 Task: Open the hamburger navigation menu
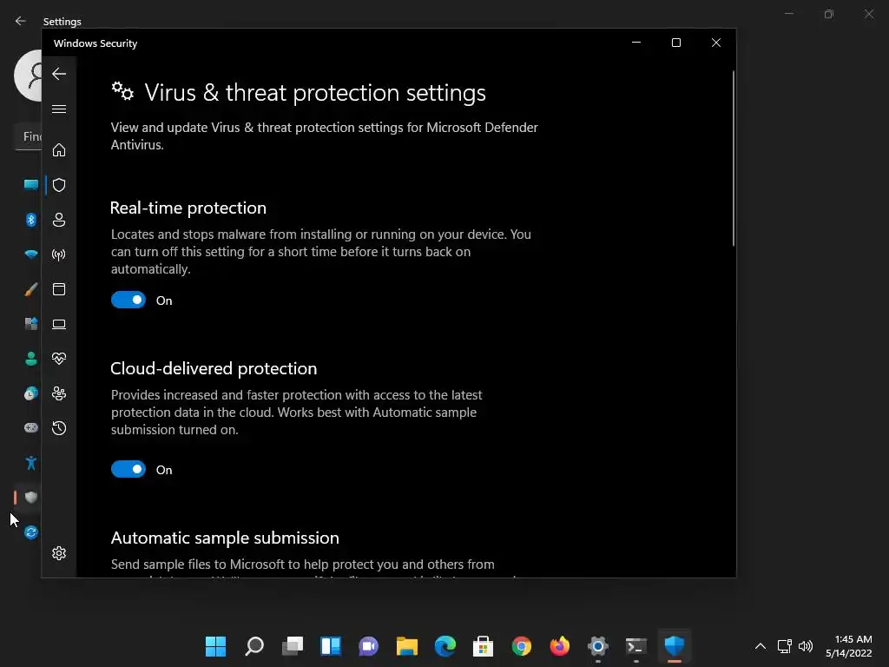tap(59, 109)
